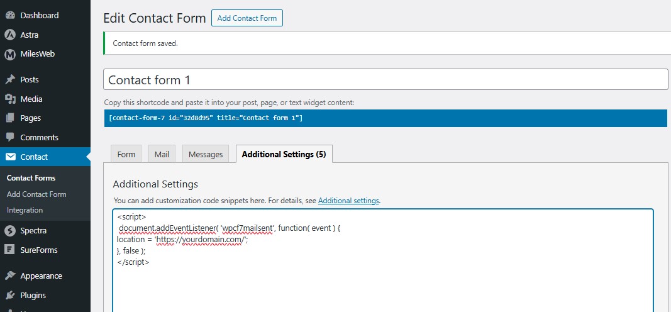The height and width of the screenshot is (312, 671).
Task: Click the SureForms logo icon
Action: tap(10, 250)
